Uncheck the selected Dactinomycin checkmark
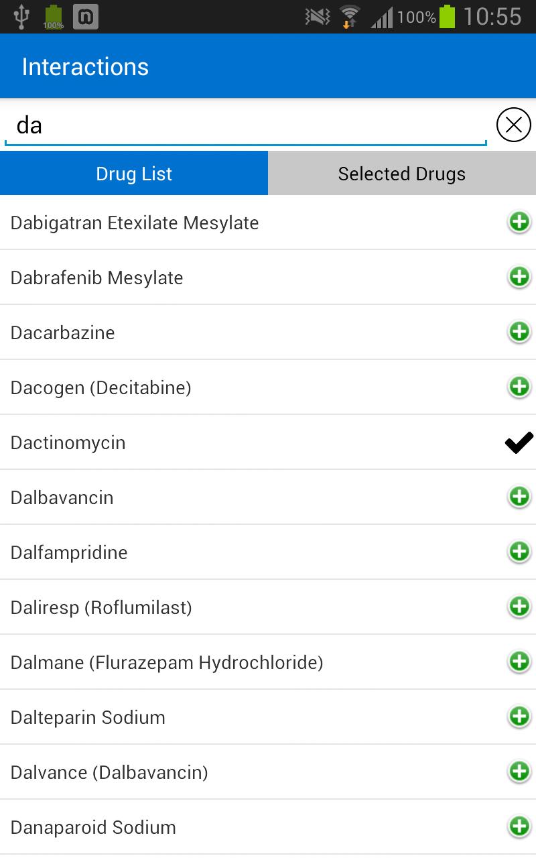The image size is (536, 858). tap(519, 442)
